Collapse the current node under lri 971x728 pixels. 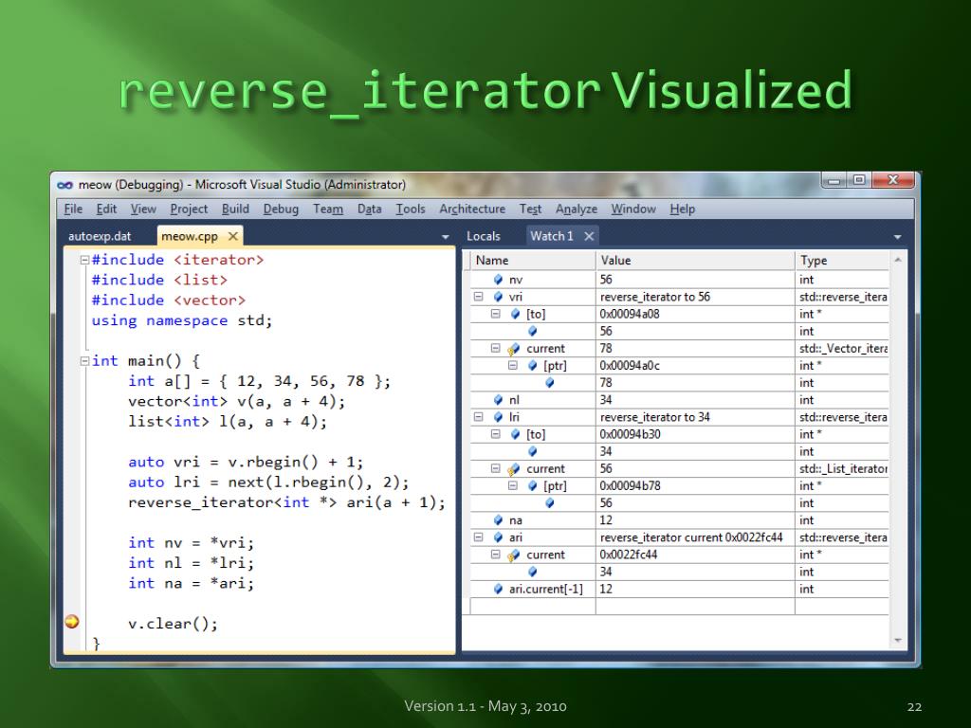pos(495,468)
